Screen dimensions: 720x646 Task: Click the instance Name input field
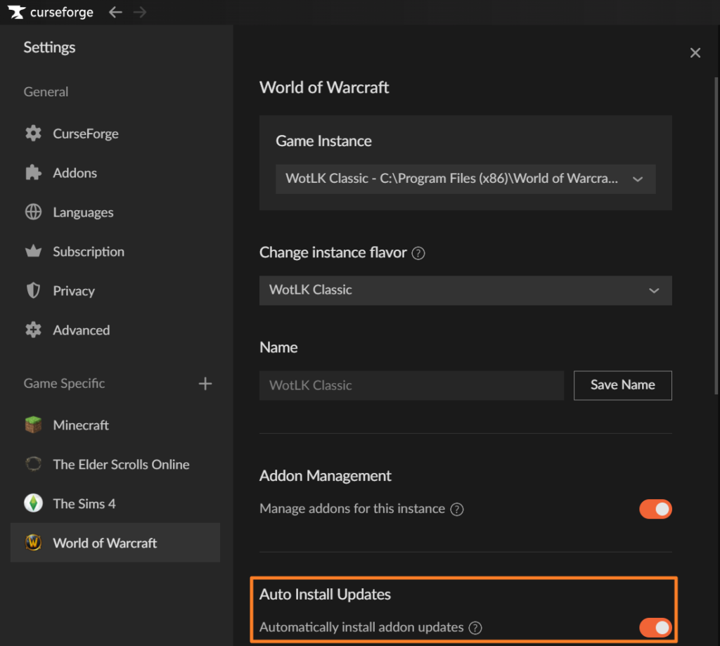tap(411, 385)
